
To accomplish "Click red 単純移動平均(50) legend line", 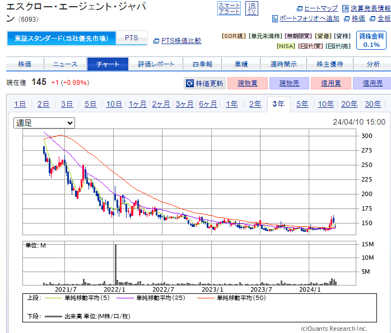I will tap(206, 298).
